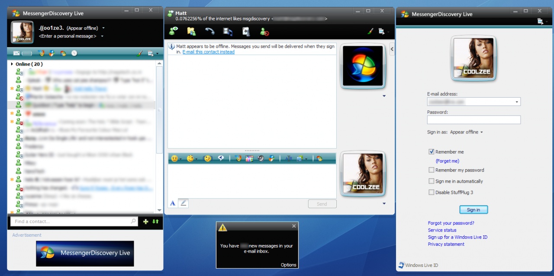Open the Privacy statement link
554x276 pixels.
pos(446,244)
